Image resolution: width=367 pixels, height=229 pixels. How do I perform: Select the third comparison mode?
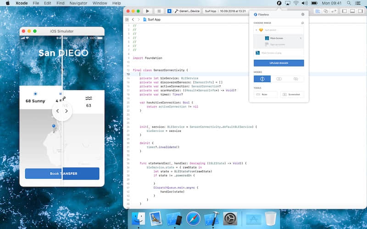click(x=295, y=79)
